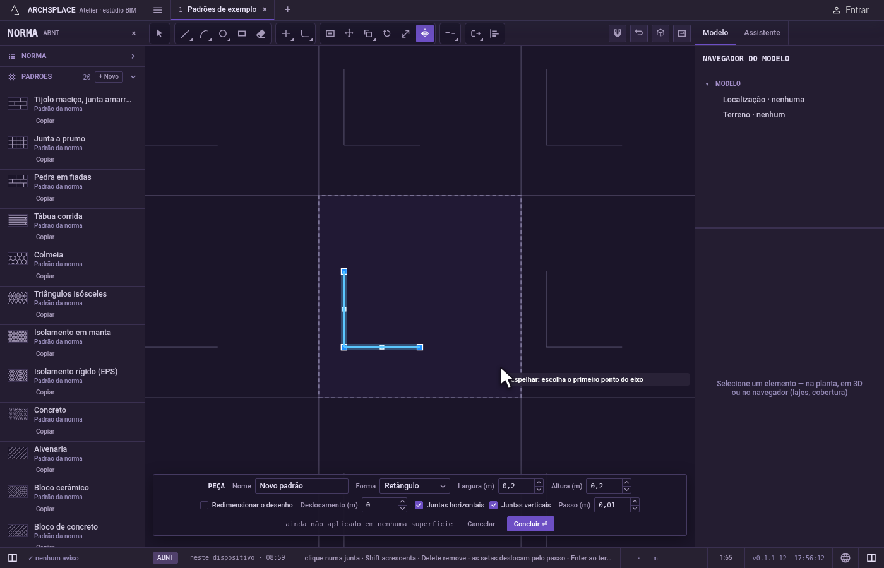Click the trim/extend tool icon

click(x=286, y=33)
